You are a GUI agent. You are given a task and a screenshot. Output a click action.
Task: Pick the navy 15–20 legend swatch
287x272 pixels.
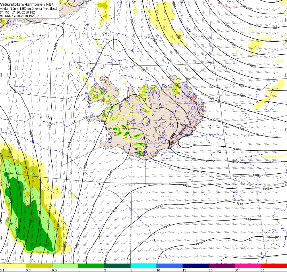click(196, 266)
